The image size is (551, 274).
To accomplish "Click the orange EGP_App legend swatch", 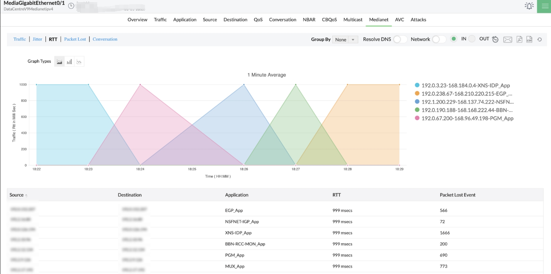I will tap(417, 93).
